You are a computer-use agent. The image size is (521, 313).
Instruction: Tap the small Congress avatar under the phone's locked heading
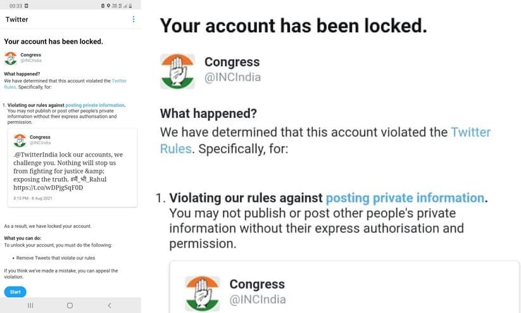pos(10,58)
